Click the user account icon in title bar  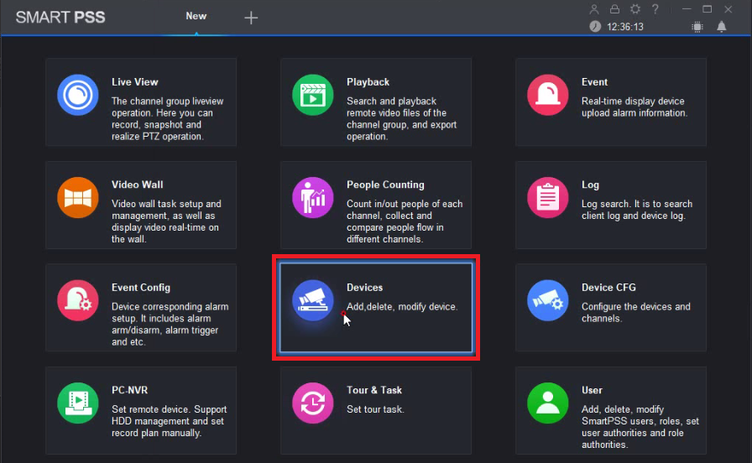(593, 9)
